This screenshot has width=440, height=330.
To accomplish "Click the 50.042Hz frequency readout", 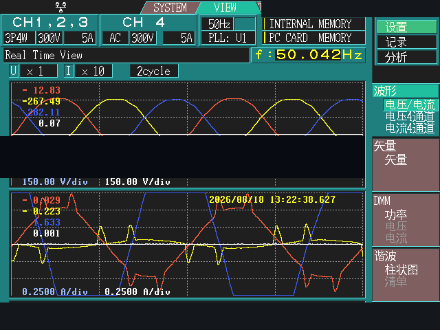I will pyautogui.click(x=308, y=55).
